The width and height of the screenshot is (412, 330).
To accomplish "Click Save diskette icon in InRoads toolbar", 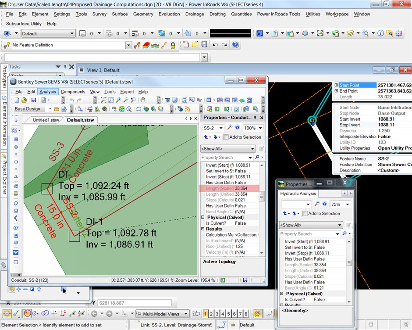I will [x=204, y=44].
